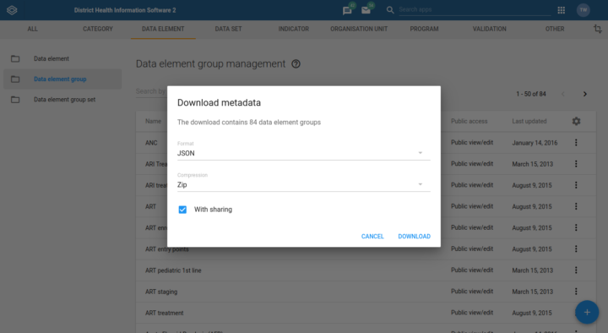Expand the Format JSON dropdown
This screenshot has height=333, width=608.
click(x=304, y=153)
